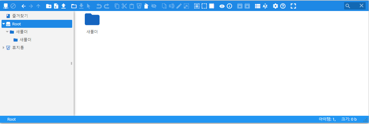Expand the 휴지통 tree node arrow
Screen dimensions: 369x124
pos(4,48)
